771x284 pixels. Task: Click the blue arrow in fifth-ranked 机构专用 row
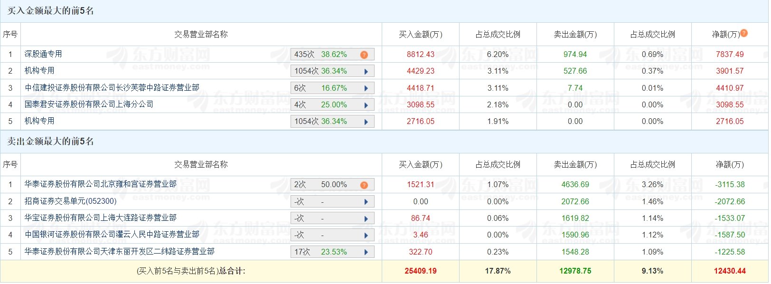tap(366, 122)
